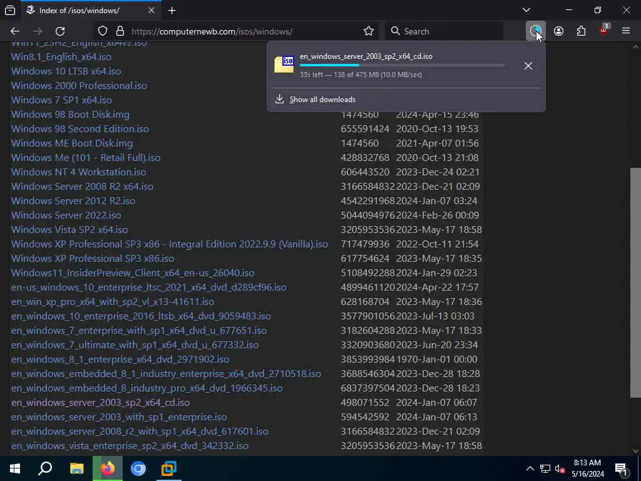This screenshot has width=641, height=481.
Task: Click Windows ME Boot Disk.img link
Action: tap(72, 143)
